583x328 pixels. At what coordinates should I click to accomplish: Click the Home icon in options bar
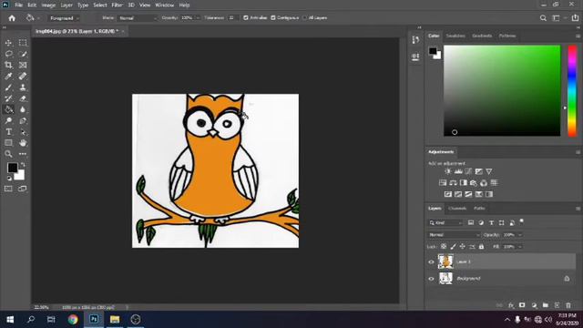(x=12, y=18)
